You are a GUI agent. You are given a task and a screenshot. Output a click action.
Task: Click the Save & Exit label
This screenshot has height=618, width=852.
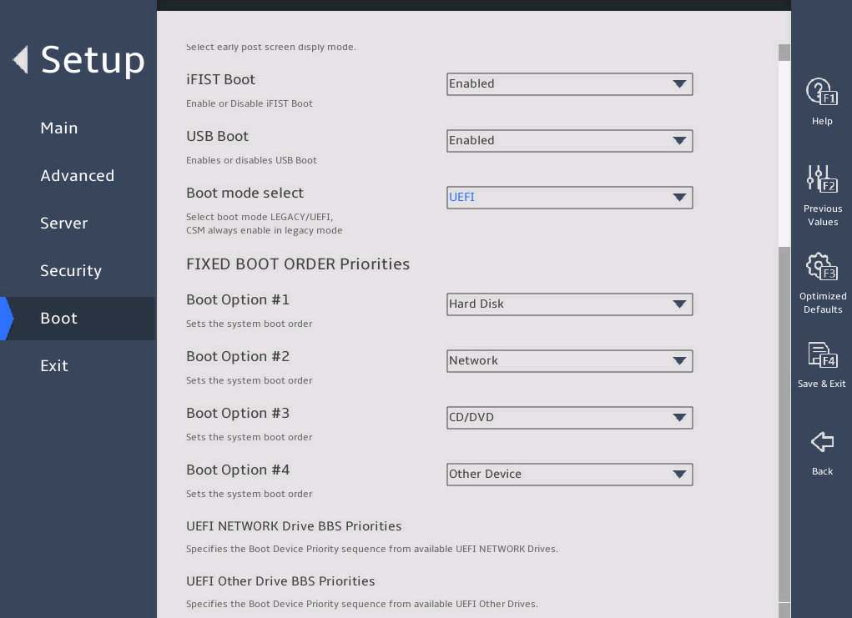coord(822,384)
